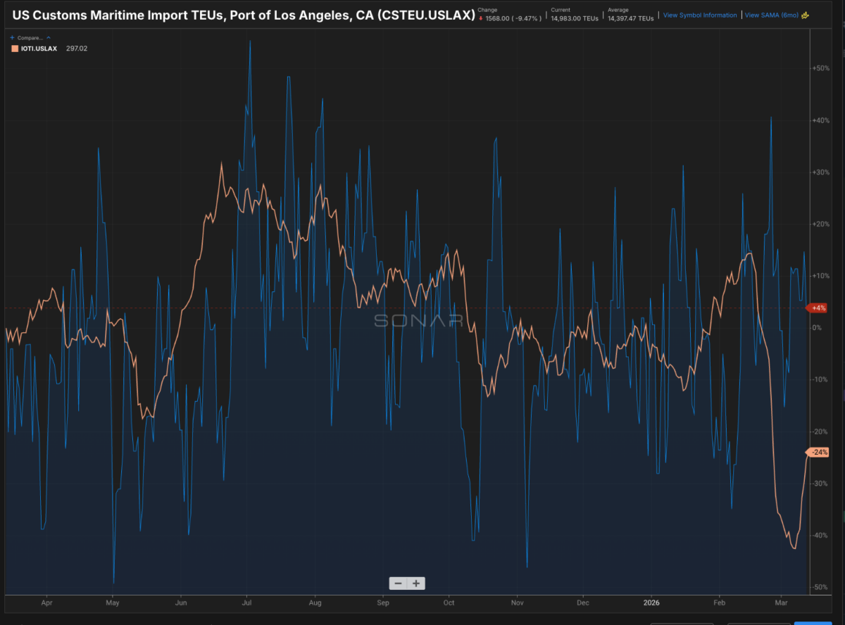
Task: Click the plus icon beside Compare
Action: click(12, 37)
